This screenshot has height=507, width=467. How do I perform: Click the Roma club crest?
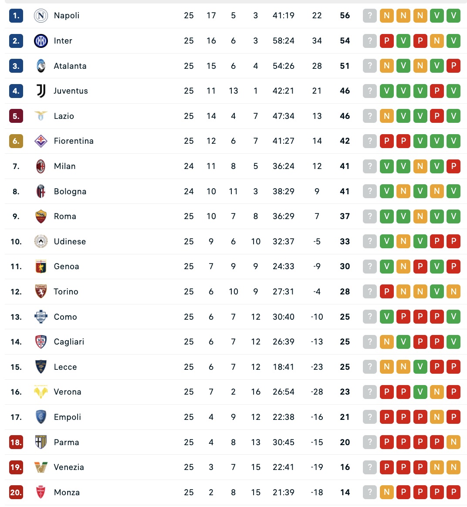41,216
